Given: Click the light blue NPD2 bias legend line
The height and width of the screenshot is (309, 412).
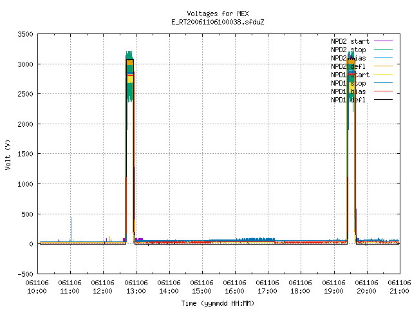Looking at the screenshot, I should (384, 58).
